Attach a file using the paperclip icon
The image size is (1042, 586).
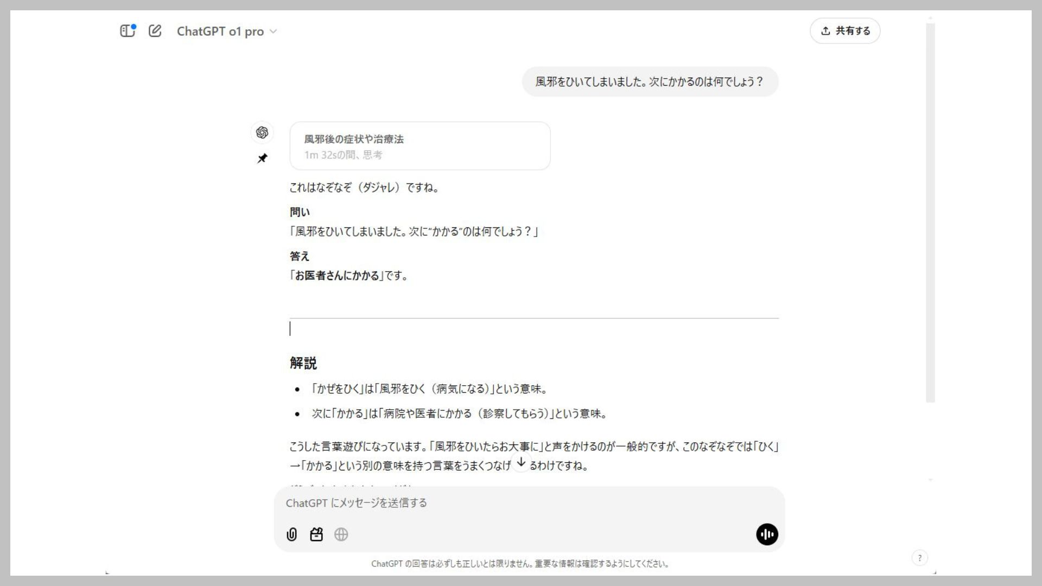click(292, 534)
